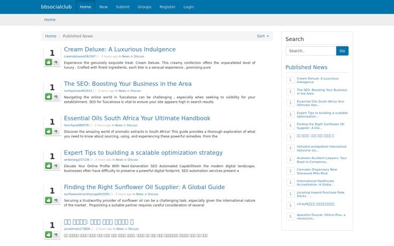Open The SEO: Boosting Your Business headline
The height and width of the screenshot is (246, 394).
pyautogui.click(x=128, y=84)
